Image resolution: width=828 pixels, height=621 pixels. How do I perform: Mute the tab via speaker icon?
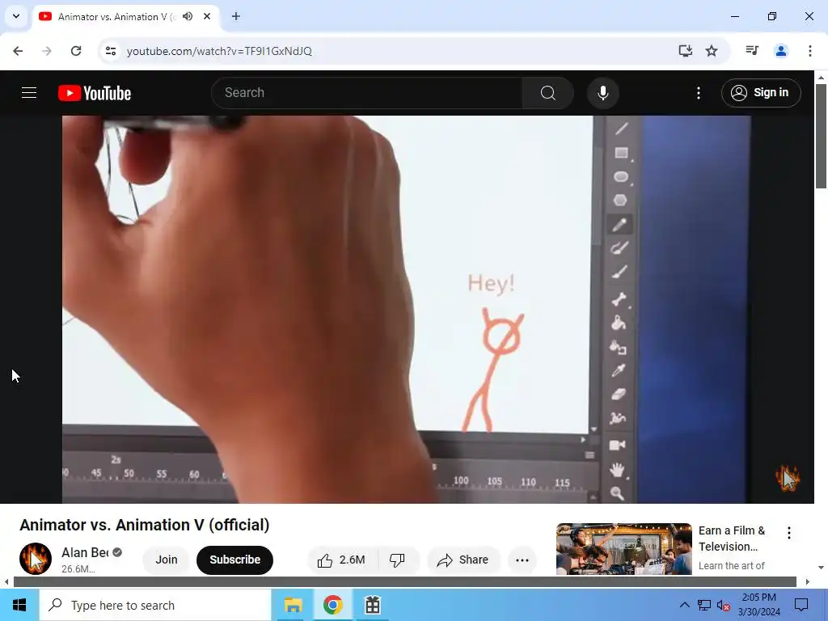tap(188, 16)
